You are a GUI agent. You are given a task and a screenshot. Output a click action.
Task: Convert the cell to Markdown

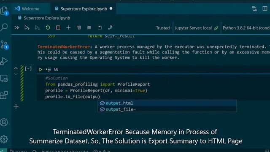(x=56, y=69)
